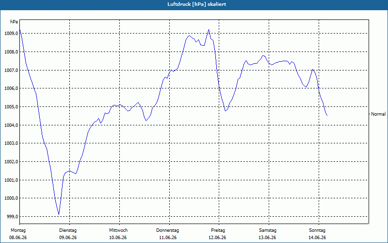Click the lowest pressure point near Dienstag
The width and height of the screenshot is (388, 243).
[59, 214]
